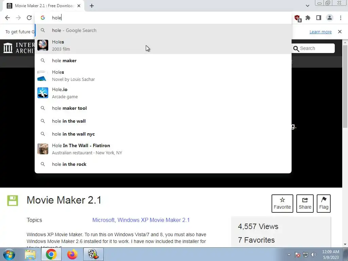Select the 'hole maker' suggestion
The image size is (348, 261).
[163, 60]
